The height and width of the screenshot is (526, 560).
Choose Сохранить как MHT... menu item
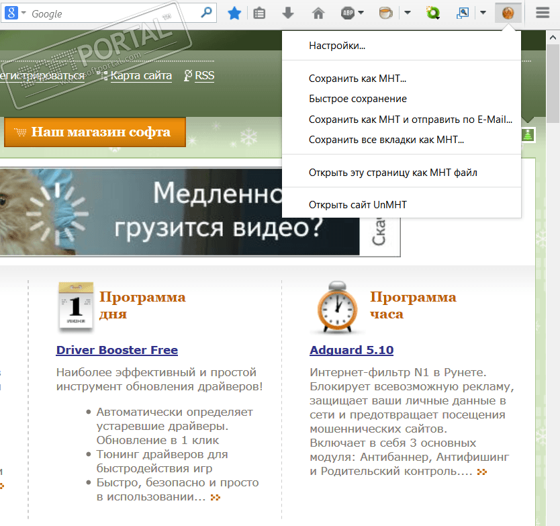pyautogui.click(x=402, y=79)
